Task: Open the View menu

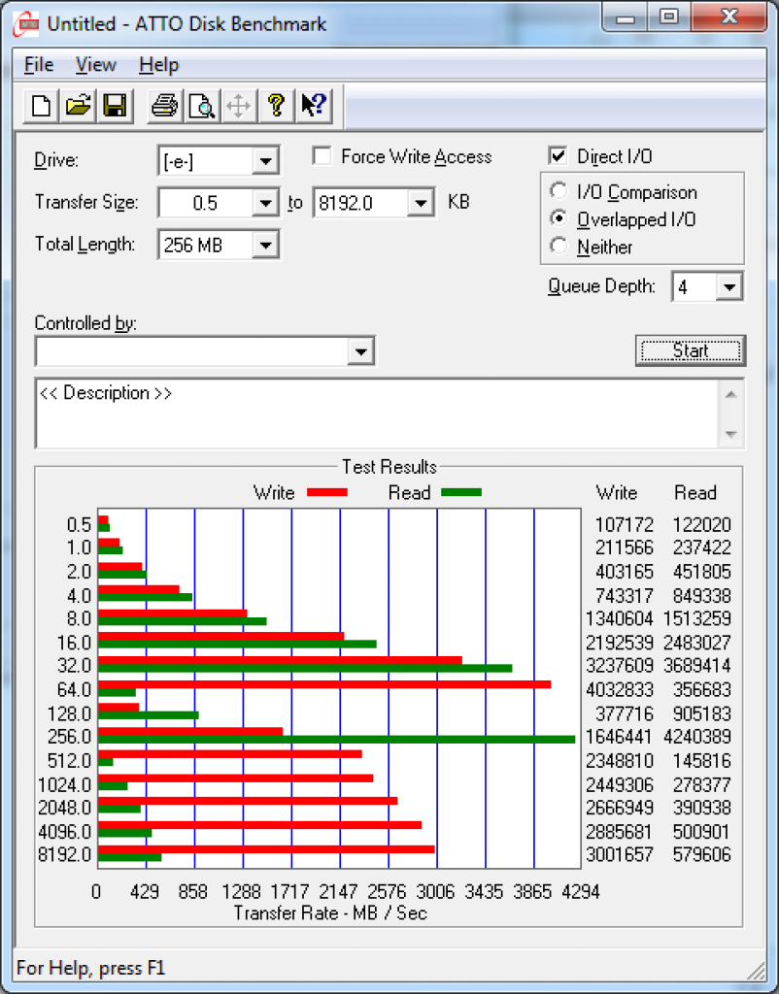Action: pyautogui.click(x=96, y=65)
